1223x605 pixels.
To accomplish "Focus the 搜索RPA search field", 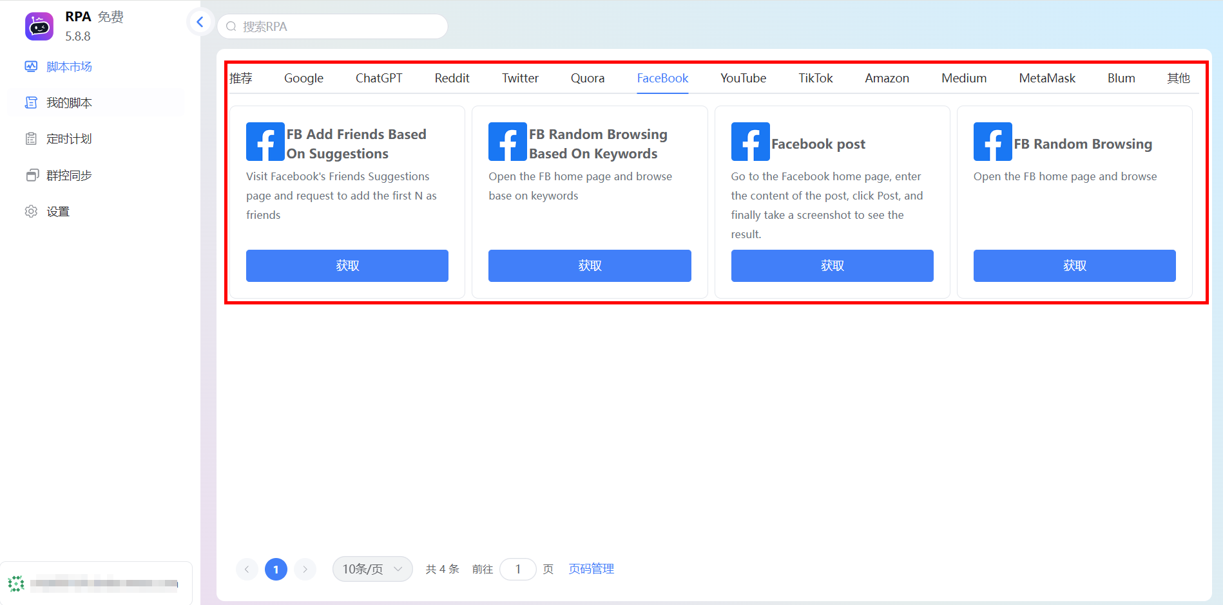I will pos(332,26).
